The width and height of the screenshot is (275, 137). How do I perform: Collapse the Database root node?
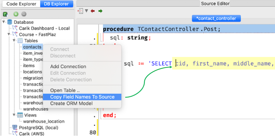(4, 22)
